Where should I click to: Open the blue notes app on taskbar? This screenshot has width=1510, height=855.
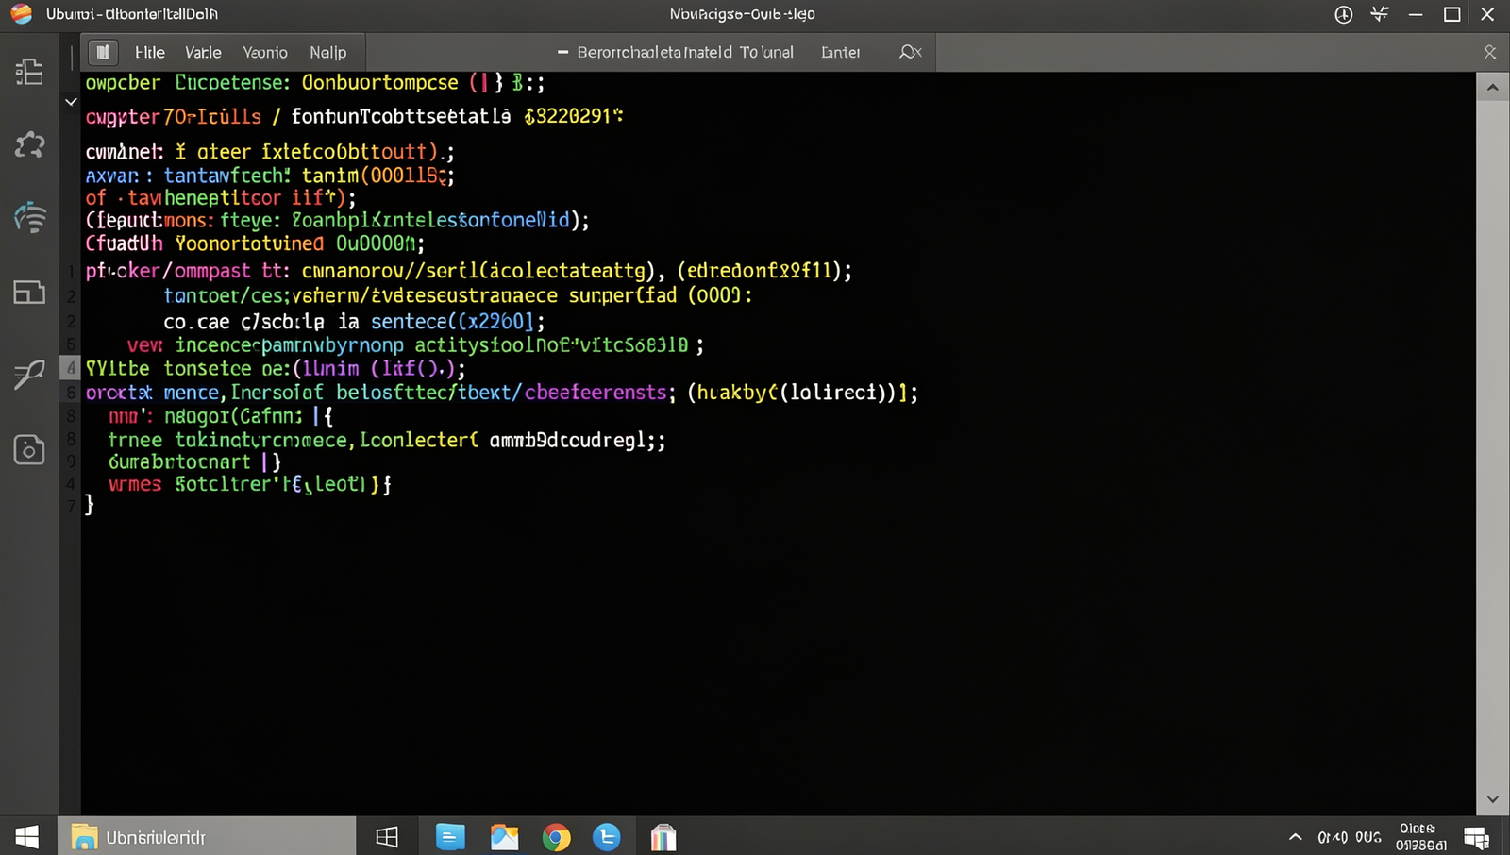click(450, 837)
